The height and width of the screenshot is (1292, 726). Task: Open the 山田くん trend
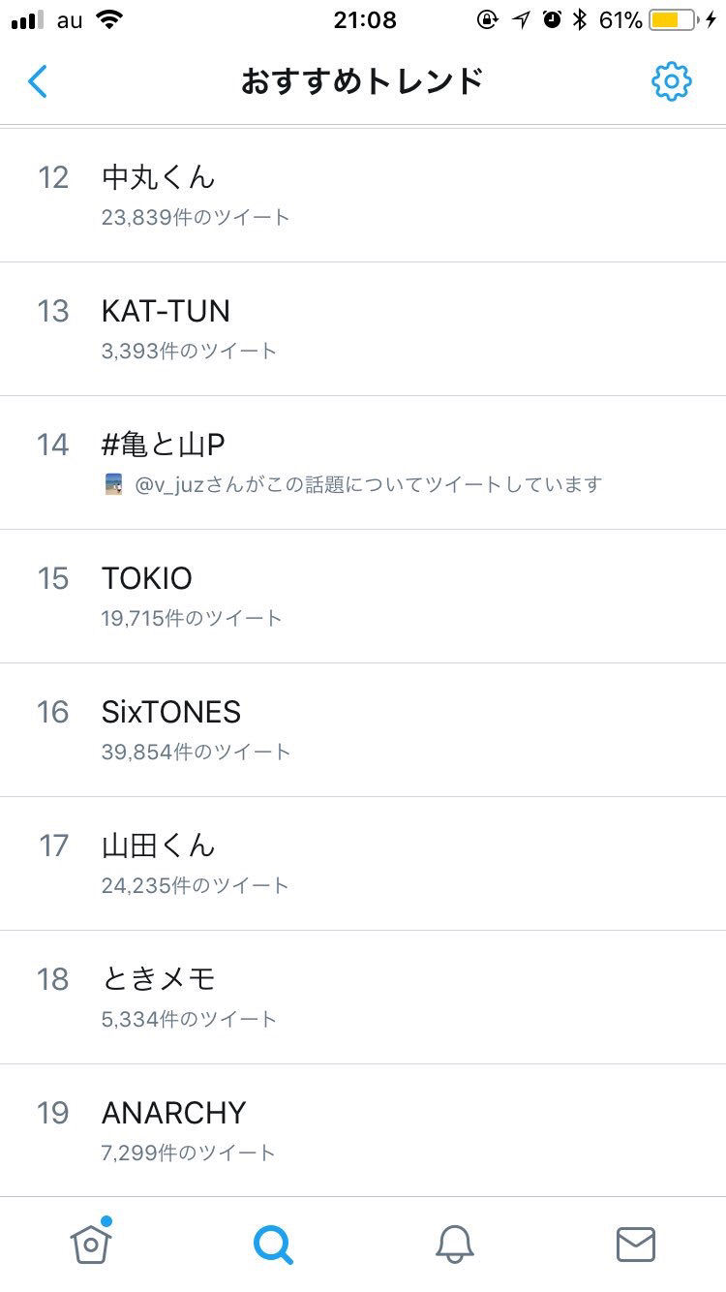[x=159, y=846]
